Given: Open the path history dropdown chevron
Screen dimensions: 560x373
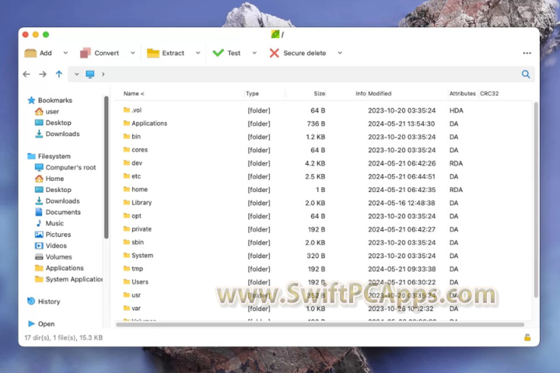Looking at the screenshot, I should [76, 75].
